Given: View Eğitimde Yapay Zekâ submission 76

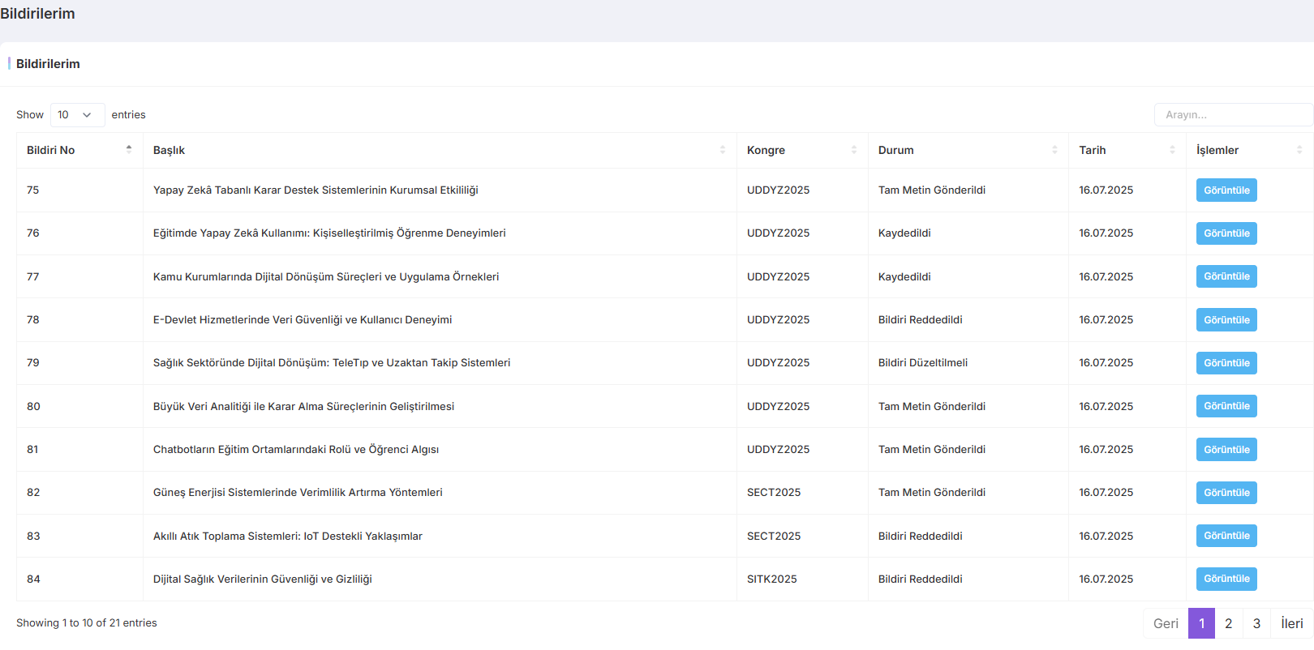Looking at the screenshot, I should coord(1226,233).
